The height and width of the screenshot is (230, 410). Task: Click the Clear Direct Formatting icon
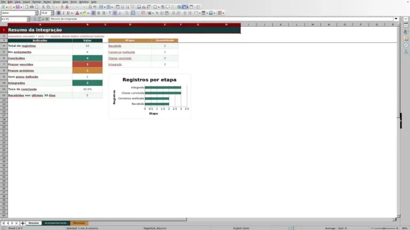click(67, 7)
